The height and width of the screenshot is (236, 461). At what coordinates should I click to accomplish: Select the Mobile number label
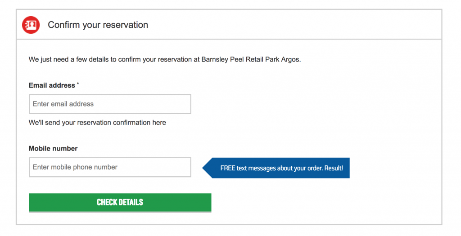pyautogui.click(x=53, y=148)
